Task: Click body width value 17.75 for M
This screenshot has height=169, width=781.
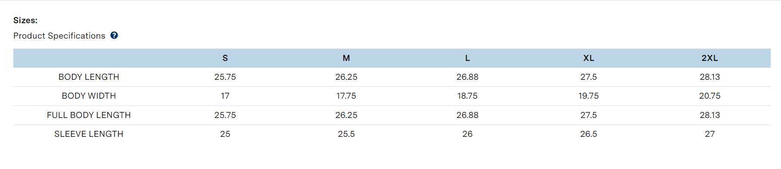Action: 346,96
